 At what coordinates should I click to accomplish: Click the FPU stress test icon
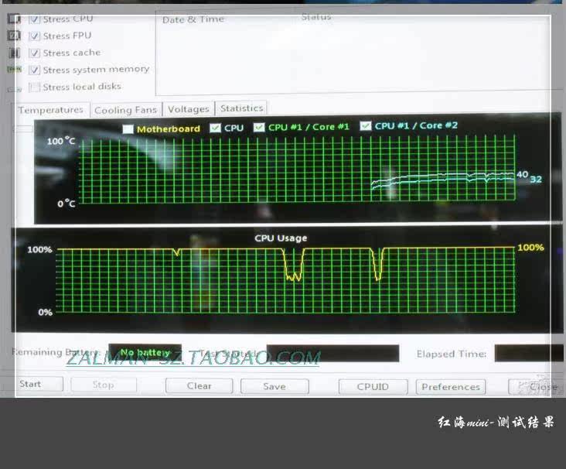pyautogui.click(x=14, y=36)
